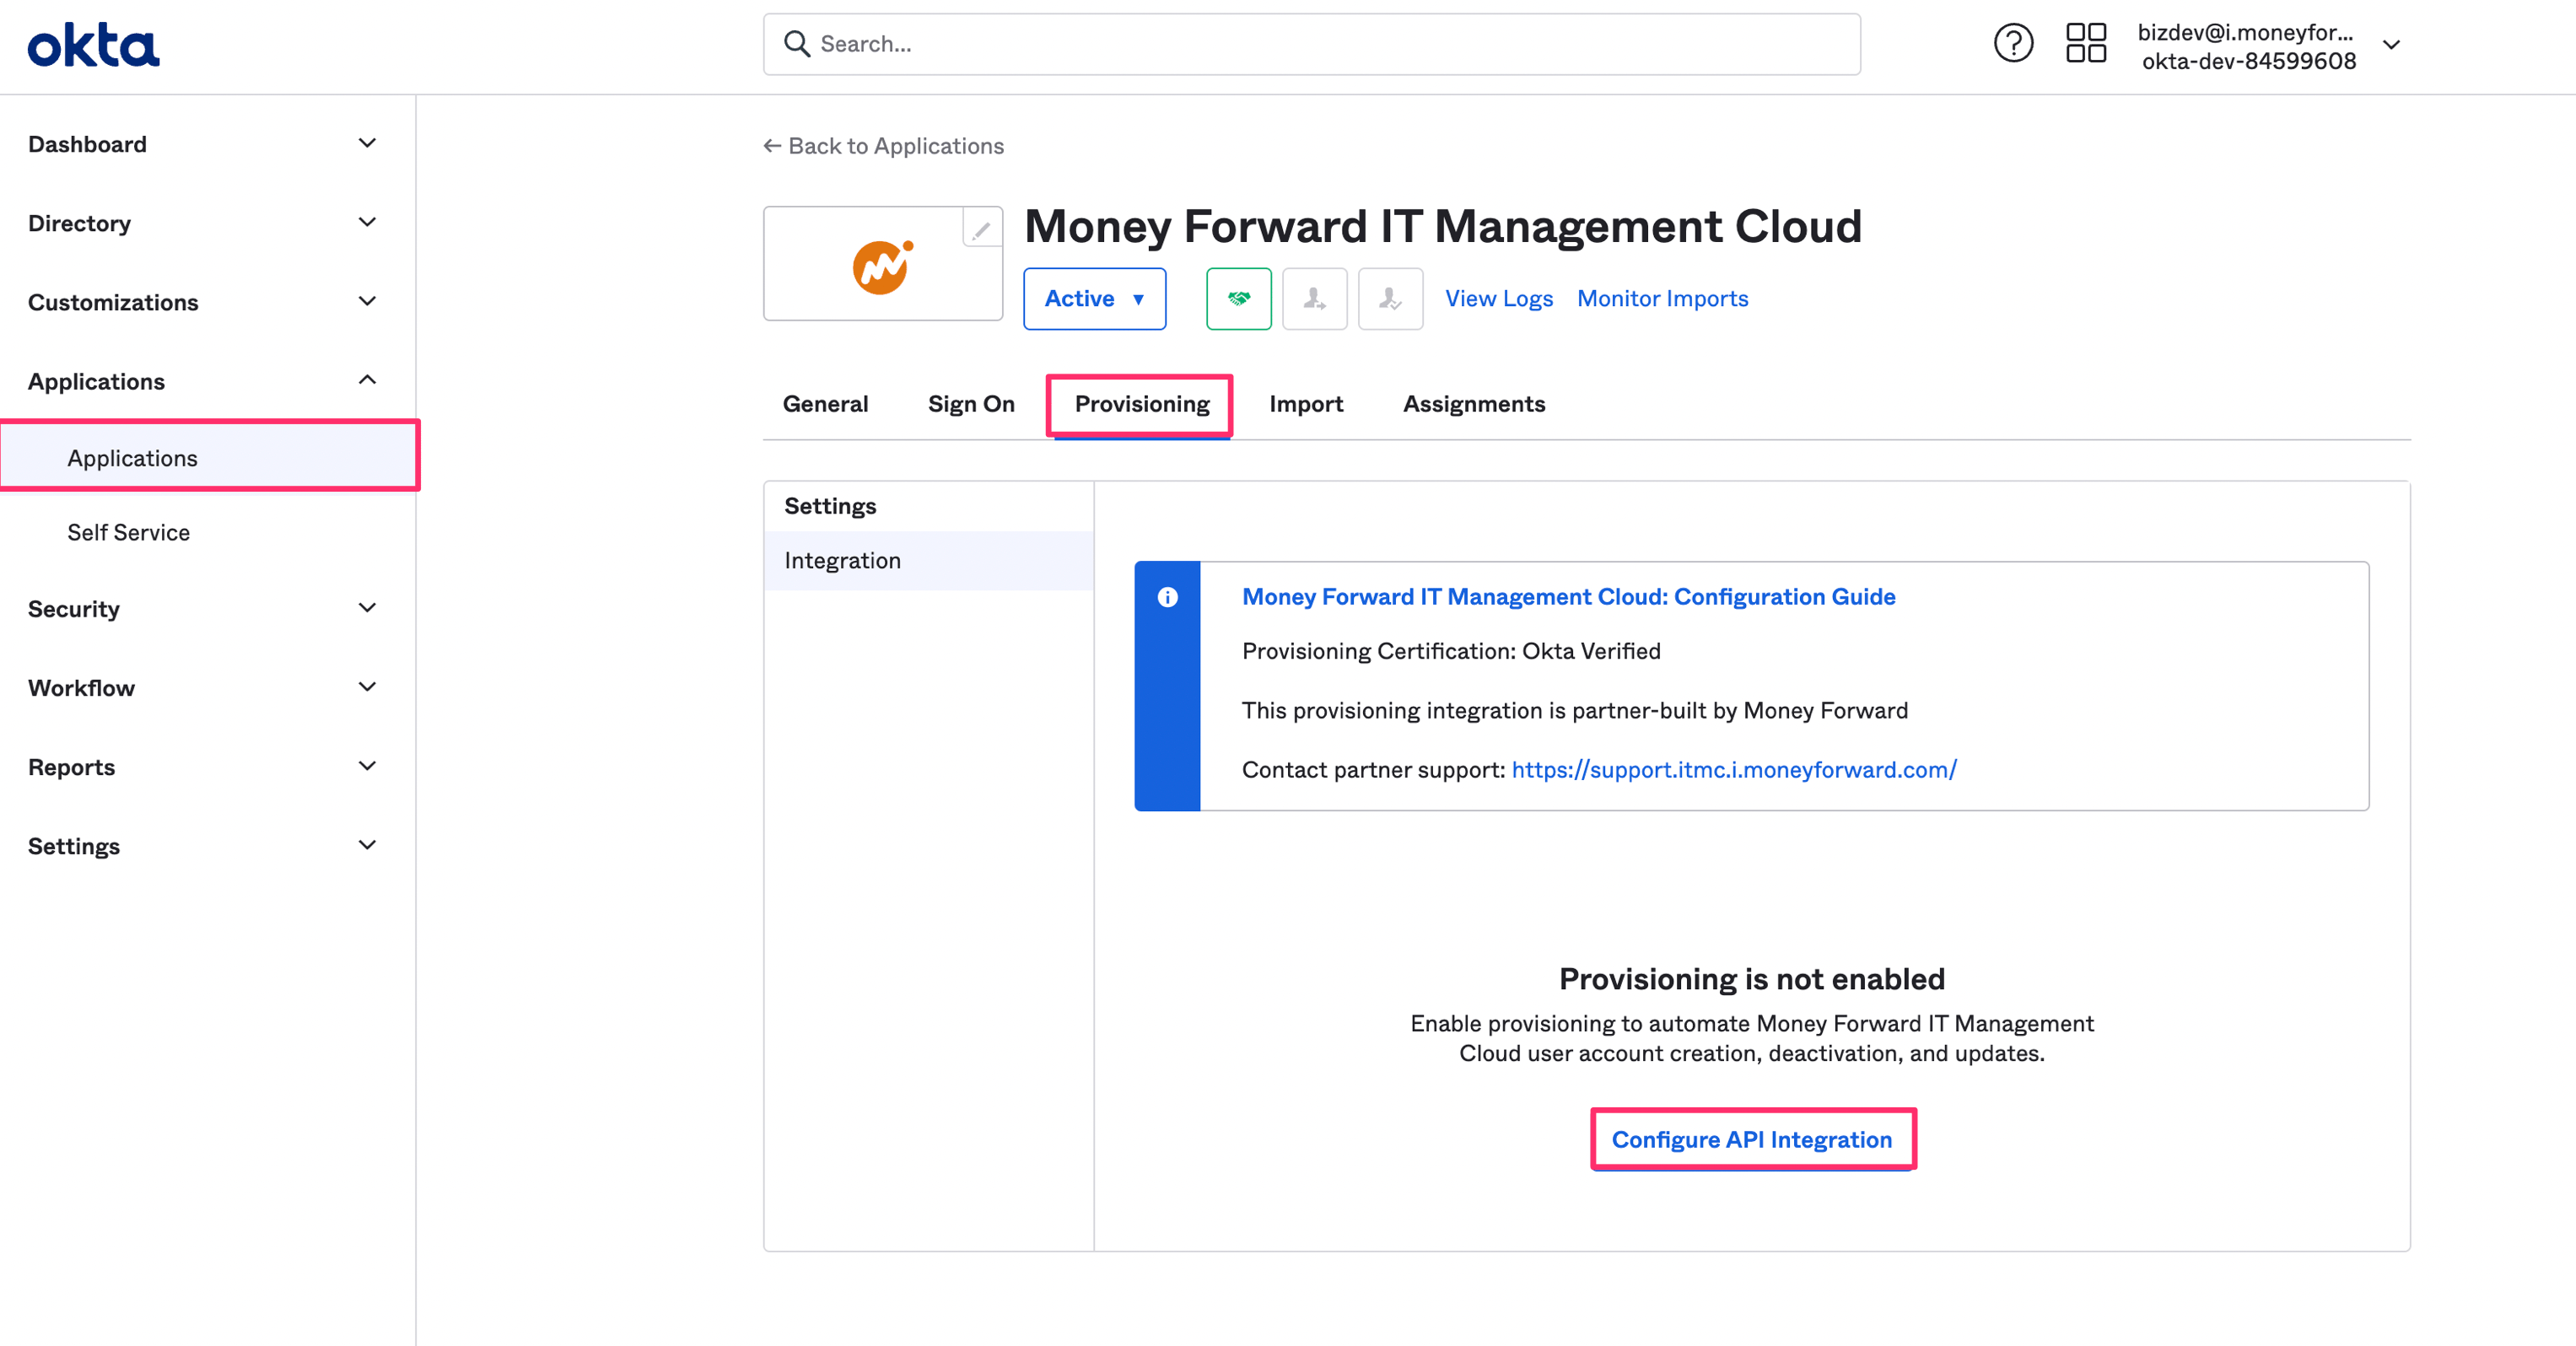
Task: Select the Provisioning tab
Action: point(1142,404)
